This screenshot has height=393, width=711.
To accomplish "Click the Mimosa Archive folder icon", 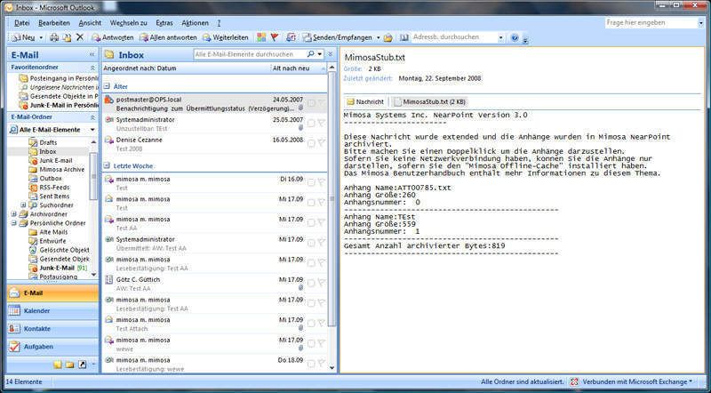I will (x=33, y=169).
